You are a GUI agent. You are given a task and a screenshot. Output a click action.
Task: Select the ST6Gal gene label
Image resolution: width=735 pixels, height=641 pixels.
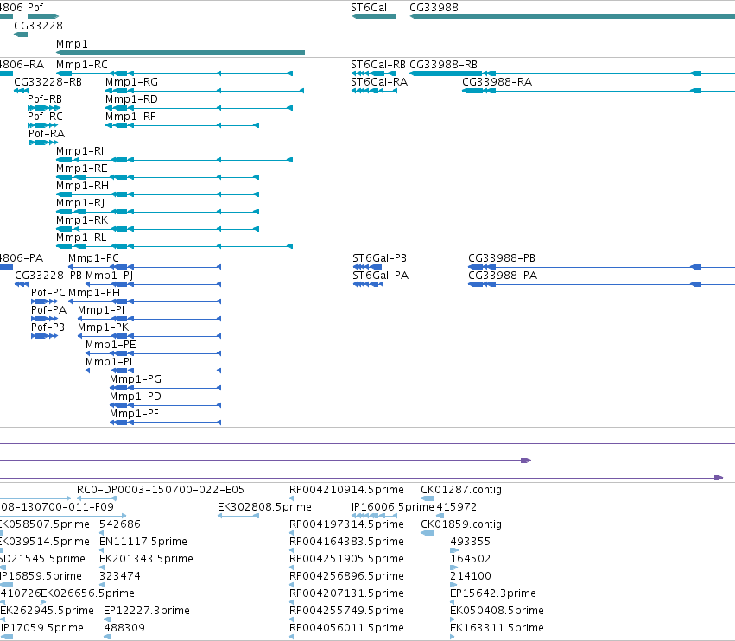[369, 8]
